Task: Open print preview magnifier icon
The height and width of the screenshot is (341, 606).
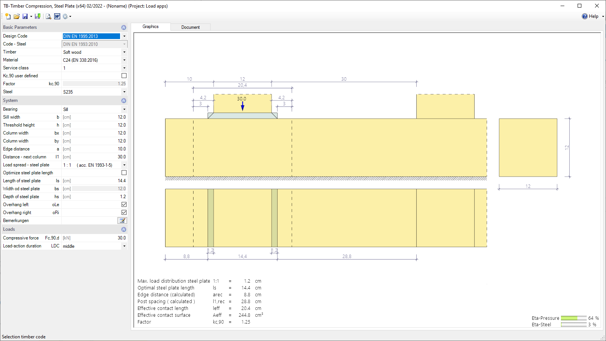Action: click(48, 16)
